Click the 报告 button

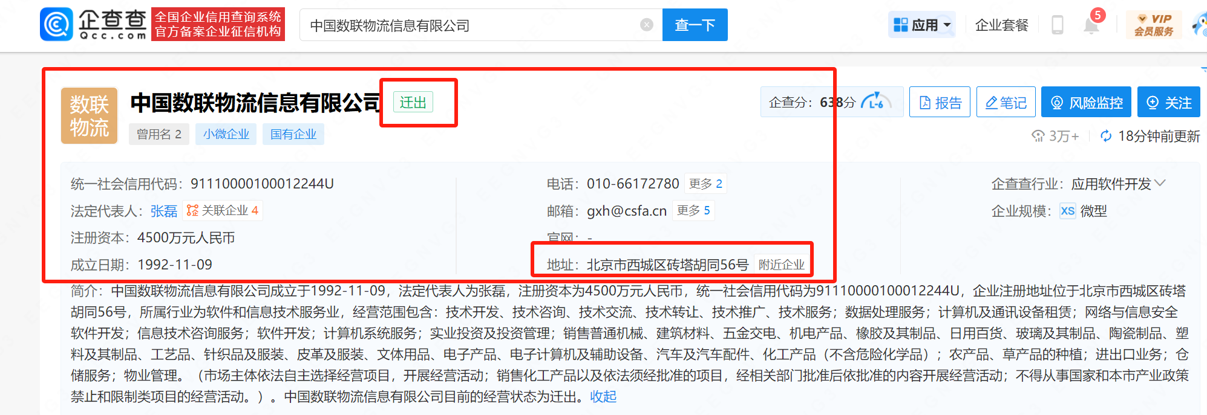point(940,102)
